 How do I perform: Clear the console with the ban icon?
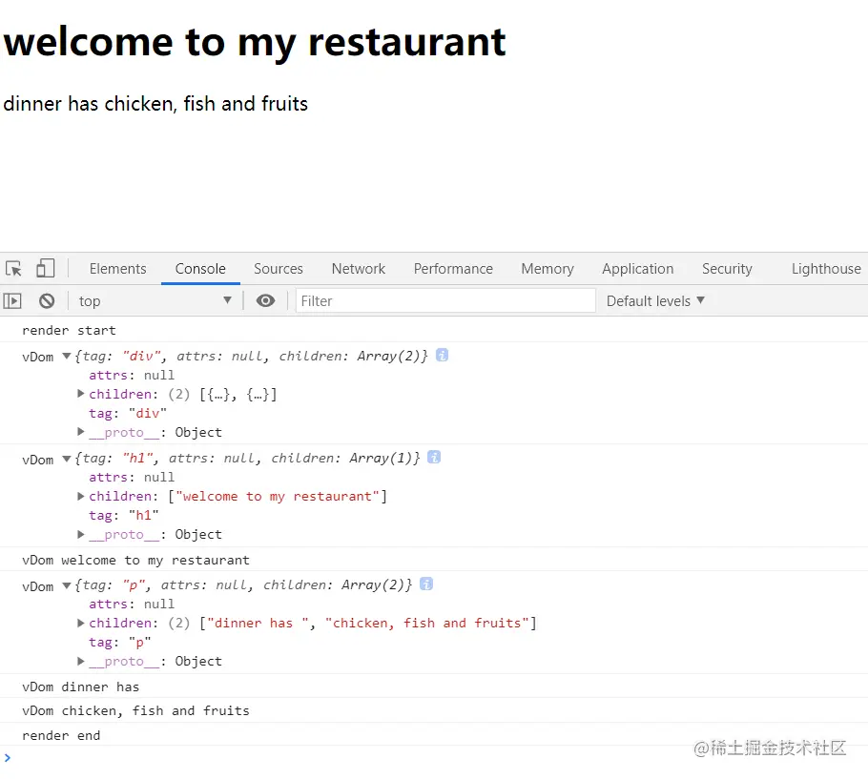click(x=47, y=301)
